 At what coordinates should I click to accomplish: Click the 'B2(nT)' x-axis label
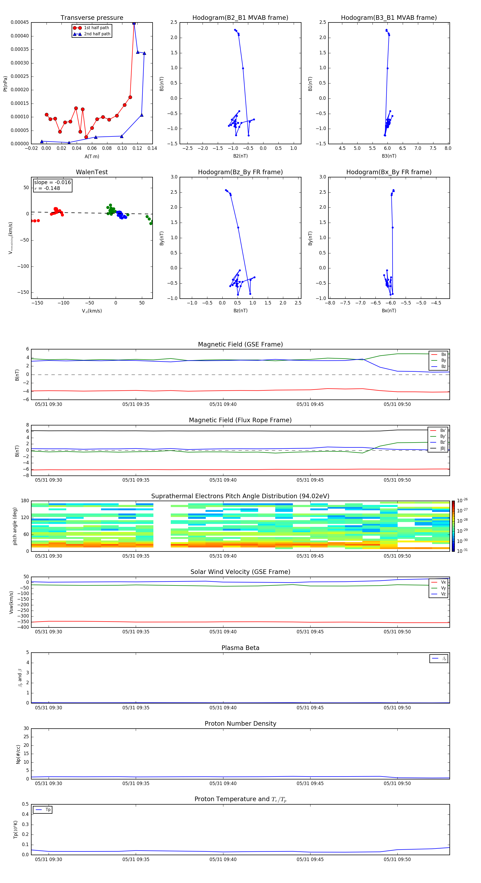click(240, 156)
